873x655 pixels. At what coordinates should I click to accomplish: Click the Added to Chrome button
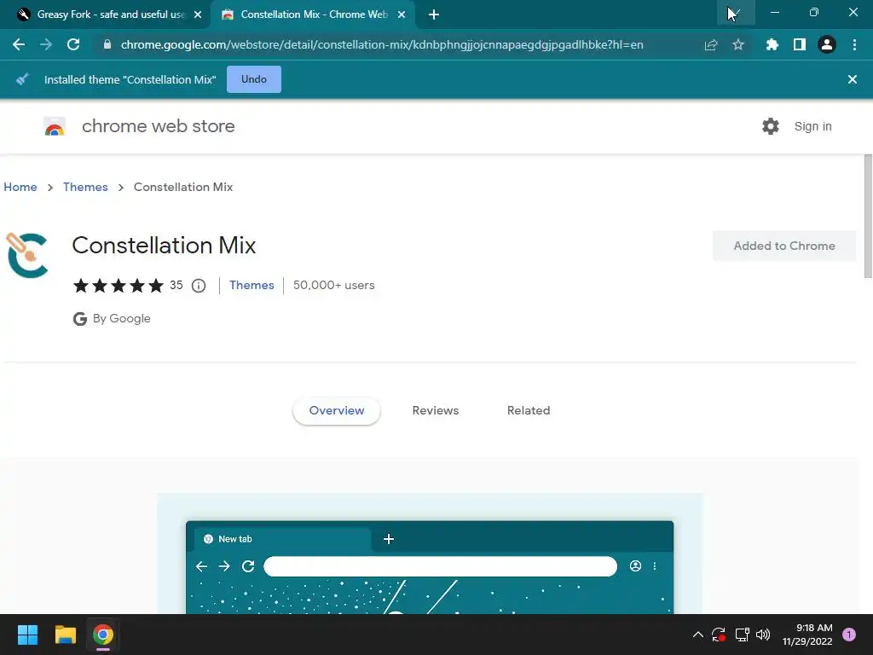[x=784, y=246]
